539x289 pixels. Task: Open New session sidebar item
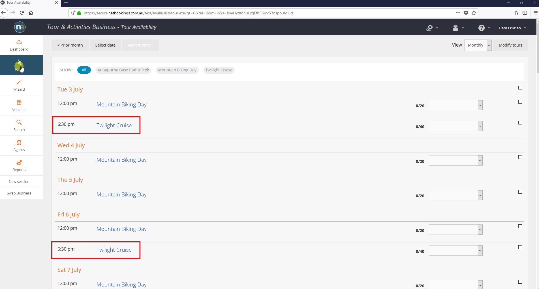pyautogui.click(x=19, y=181)
